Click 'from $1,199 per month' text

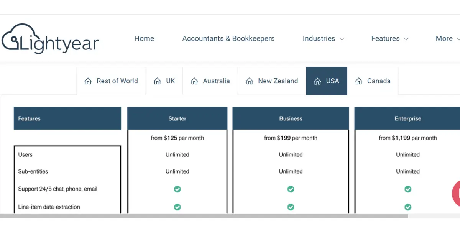pyautogui.click(x=408, y=138)
